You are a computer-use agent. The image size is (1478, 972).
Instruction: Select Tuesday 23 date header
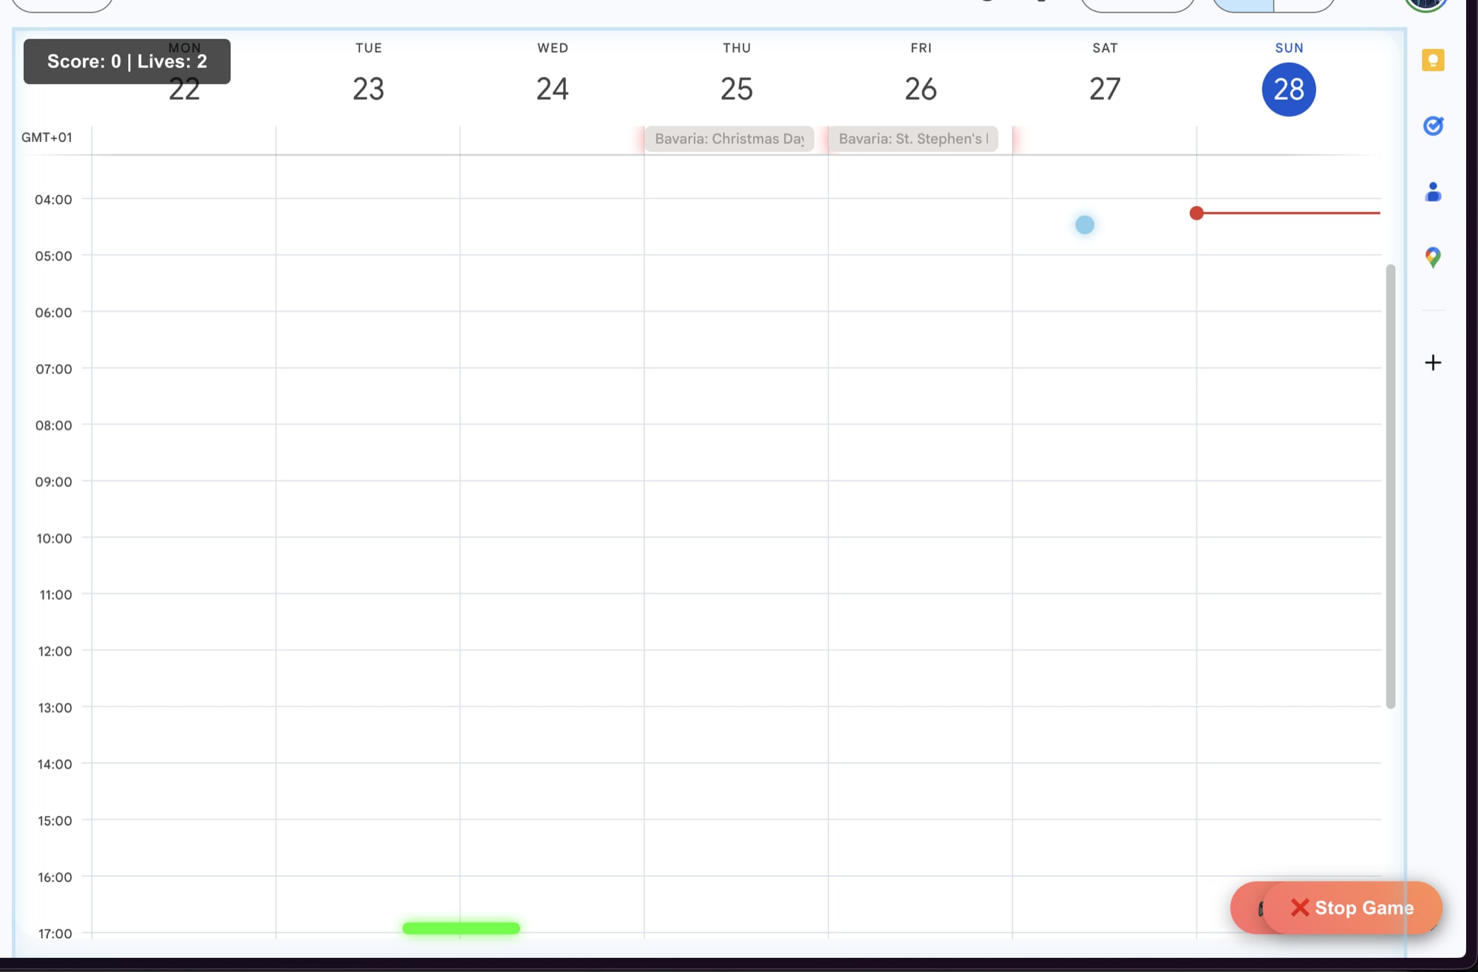(x=368, y=89)
